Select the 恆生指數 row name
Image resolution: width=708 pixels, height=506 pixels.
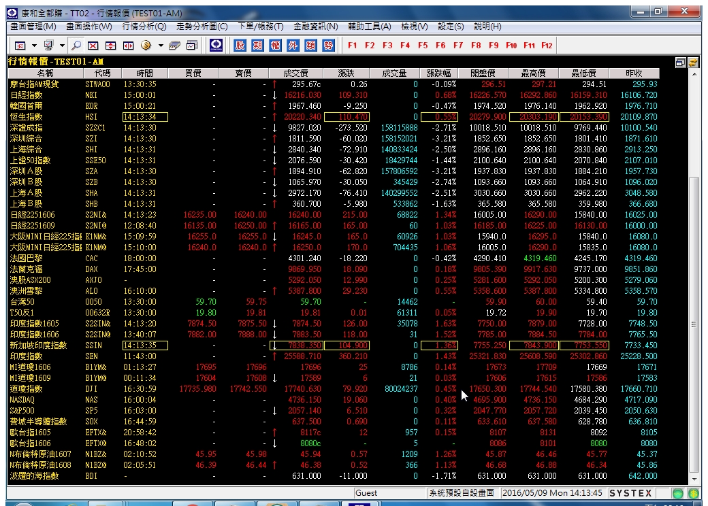pyautogui.click(x=26, y=117)
